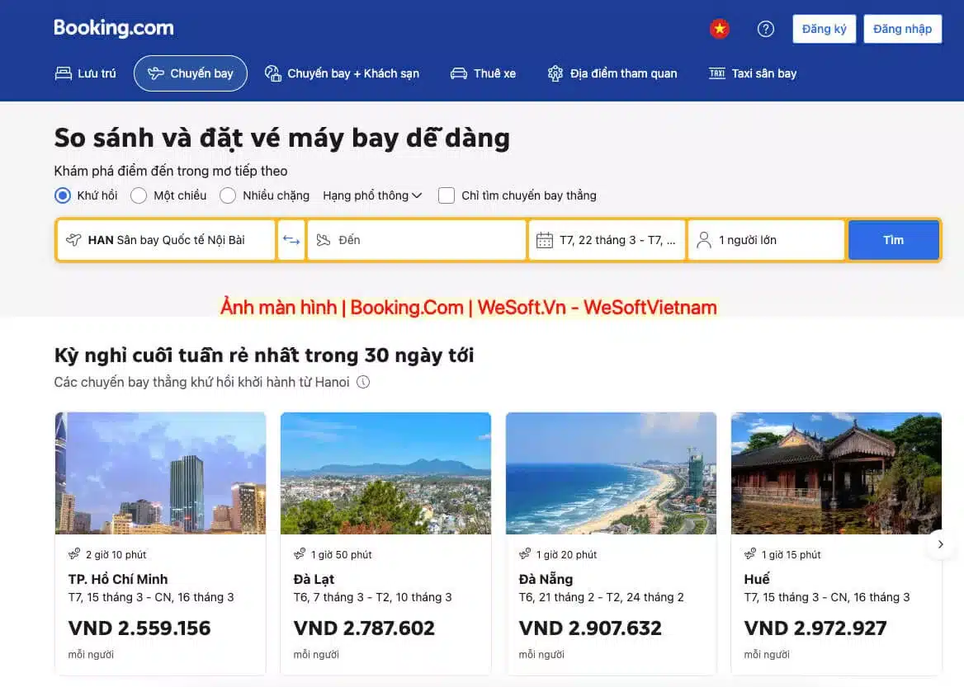Click the Huế destination title
The image size is (964, 687).
click(x=757, y=579)
